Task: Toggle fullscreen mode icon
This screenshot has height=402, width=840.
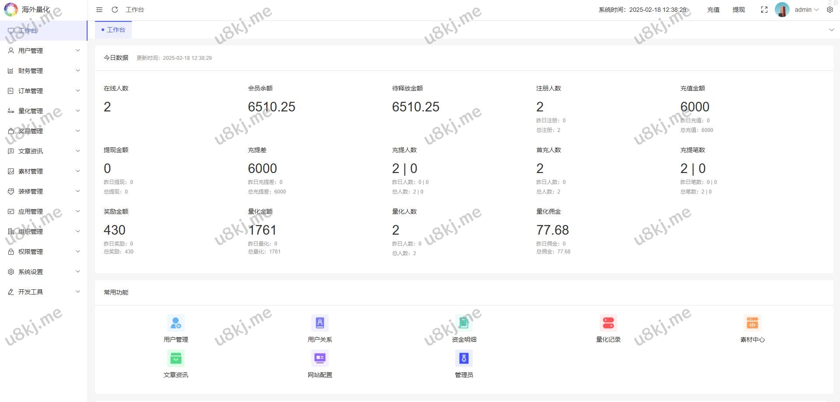Action: 764,10
